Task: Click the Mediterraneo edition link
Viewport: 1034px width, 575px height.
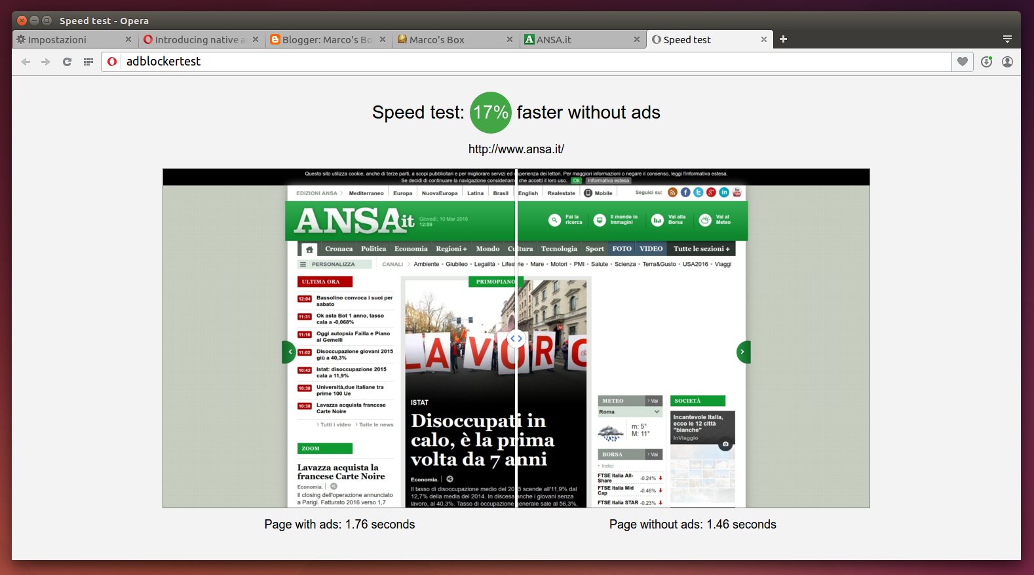Action: coord(366,193)
